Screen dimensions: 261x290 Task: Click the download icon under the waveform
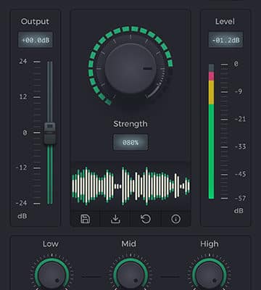pyautogui.click(x=115, y=219)
